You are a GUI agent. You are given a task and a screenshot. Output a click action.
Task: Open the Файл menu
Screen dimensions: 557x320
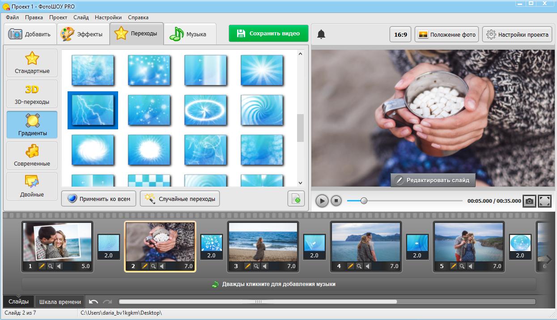[x=13, y=17]
